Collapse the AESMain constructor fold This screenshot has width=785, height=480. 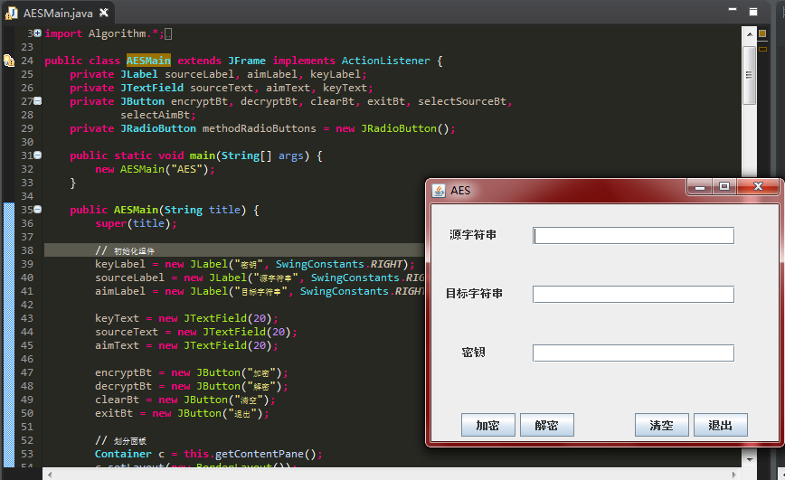tap(38, 210)
